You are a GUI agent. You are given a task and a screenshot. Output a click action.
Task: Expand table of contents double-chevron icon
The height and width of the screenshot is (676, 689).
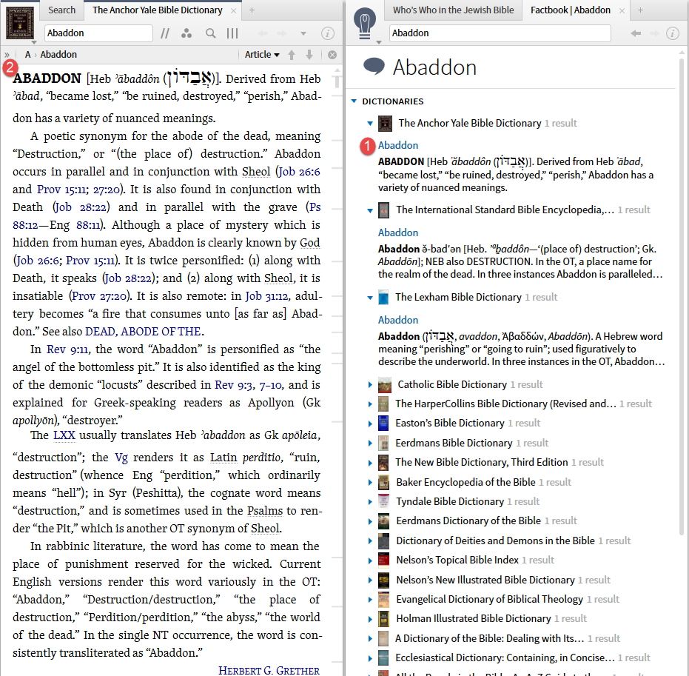click(7, 55)
